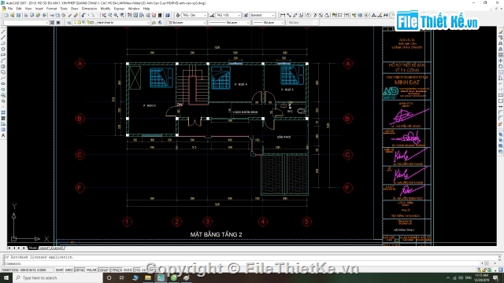Click the Windows Start button
This screenshot has width=504, height=283.
[x=6, y=277]
